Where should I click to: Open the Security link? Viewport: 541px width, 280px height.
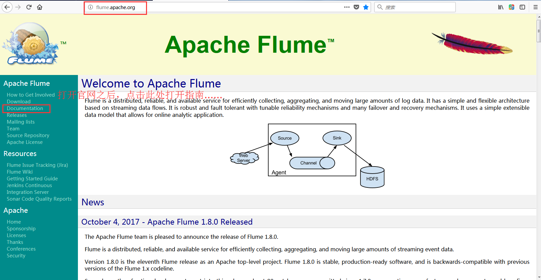pos(16,256)
